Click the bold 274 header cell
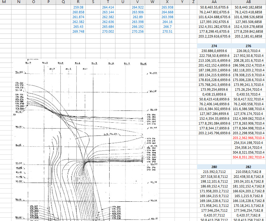This screenshot has width=266, height=221. (x=214, y=46)
